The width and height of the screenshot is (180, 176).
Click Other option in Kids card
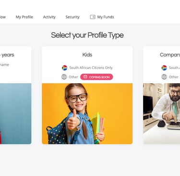coord(73,77)
